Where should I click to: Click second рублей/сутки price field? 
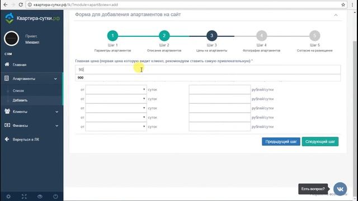coord(220,99)
